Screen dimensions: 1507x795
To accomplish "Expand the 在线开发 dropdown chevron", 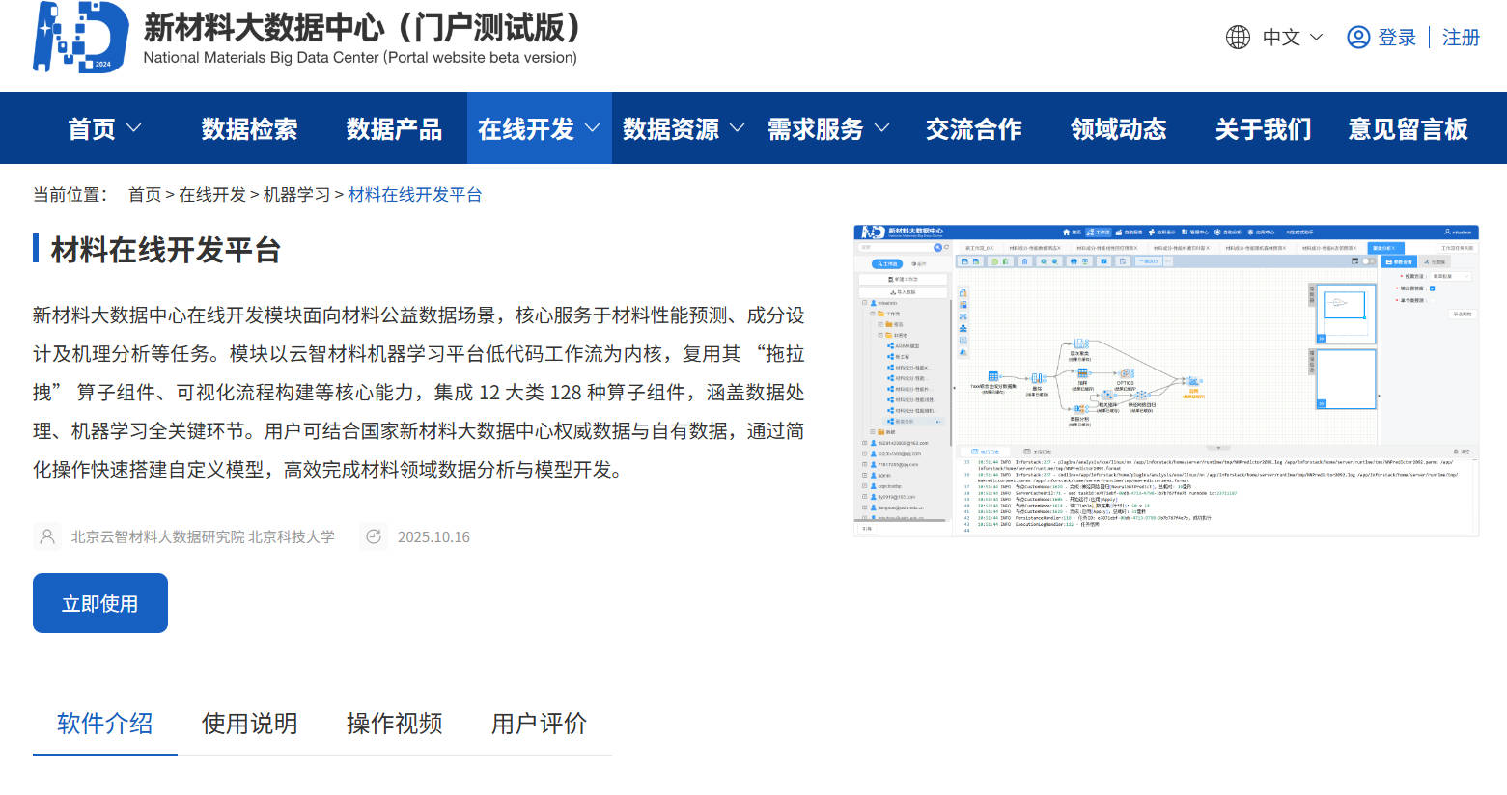I will (x=593, y=127).
